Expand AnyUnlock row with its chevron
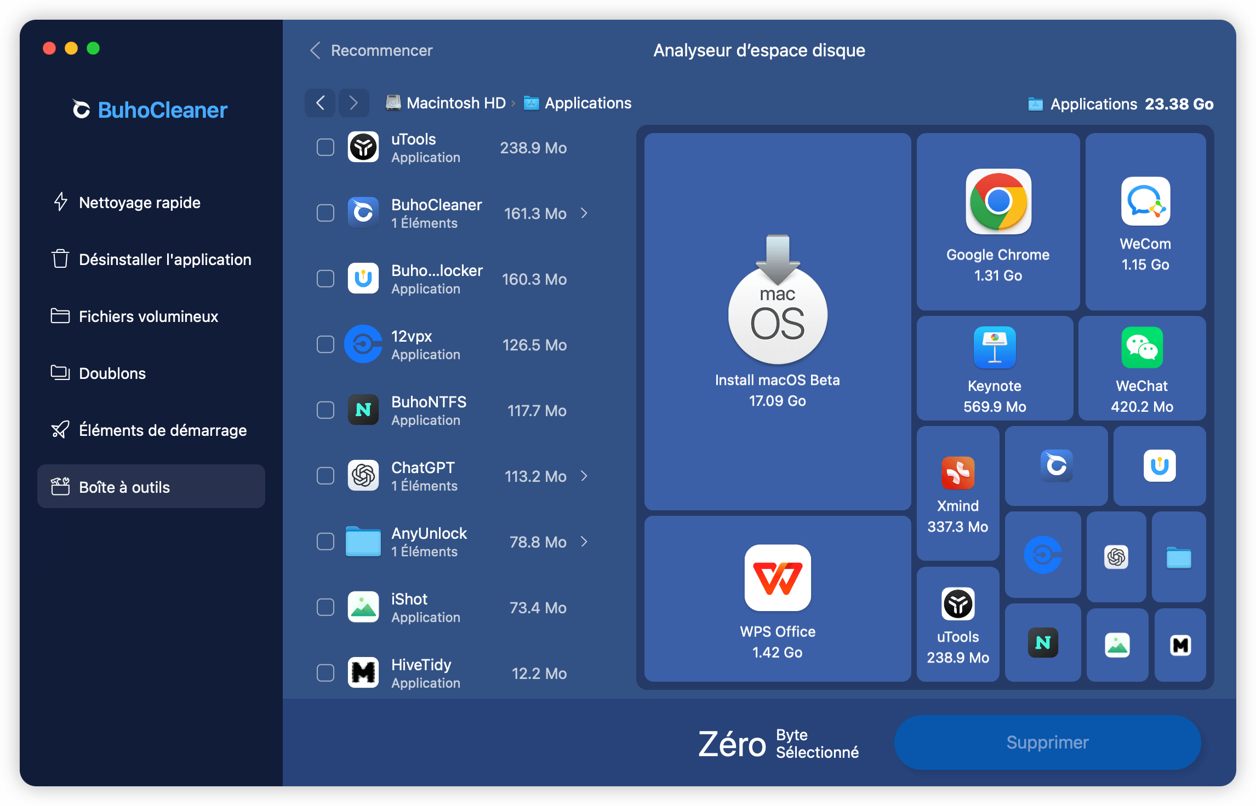 [x=584, y=542]
